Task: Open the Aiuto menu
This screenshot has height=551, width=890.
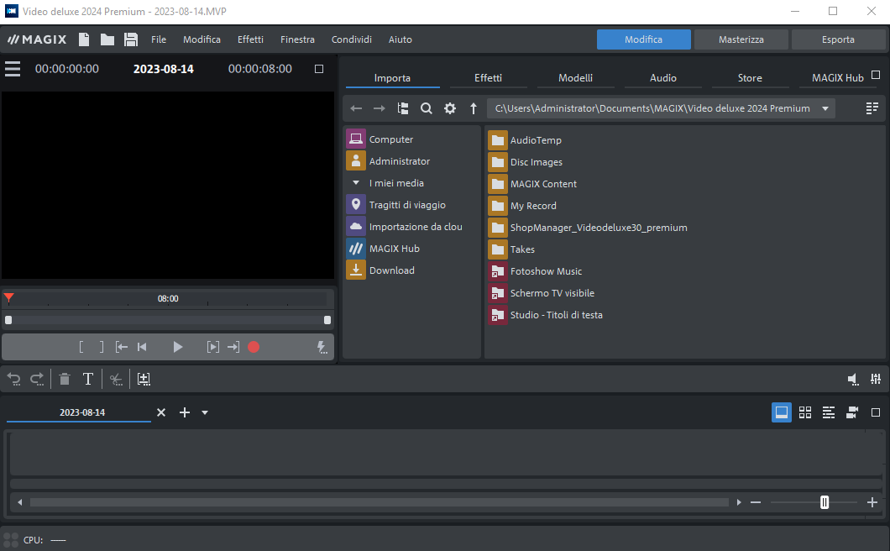Action: coord(400,39)
